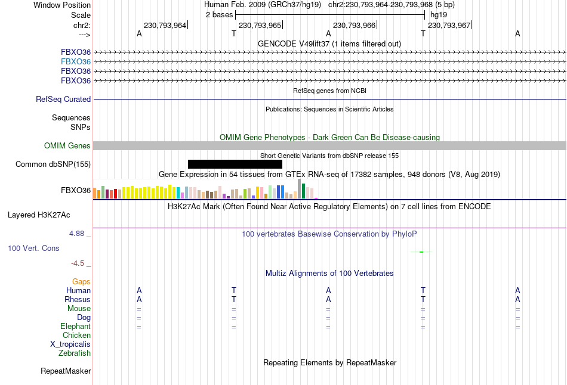The height and width of the screenshot is (385, 567).
Task: Click position label 230,793,964
Action: click(165, 25)
